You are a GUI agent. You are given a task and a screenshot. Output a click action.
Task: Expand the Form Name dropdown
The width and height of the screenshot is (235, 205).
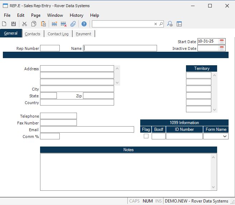pos(225,136)
